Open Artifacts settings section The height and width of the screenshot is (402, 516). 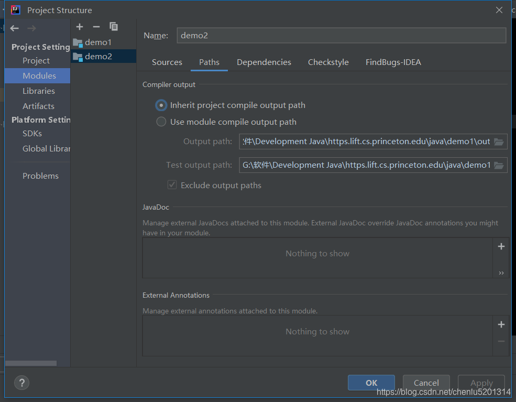click(37, 106)
